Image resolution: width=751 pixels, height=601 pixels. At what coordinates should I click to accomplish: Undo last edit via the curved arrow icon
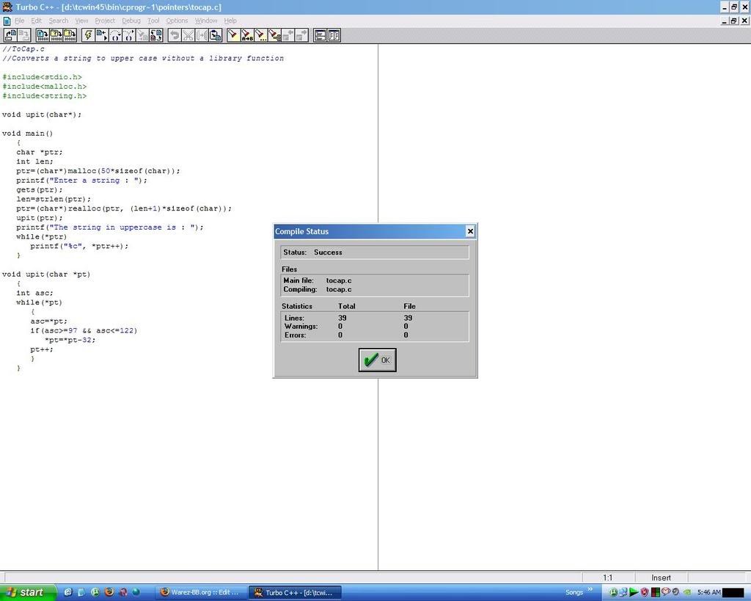(x=173, y=34)
